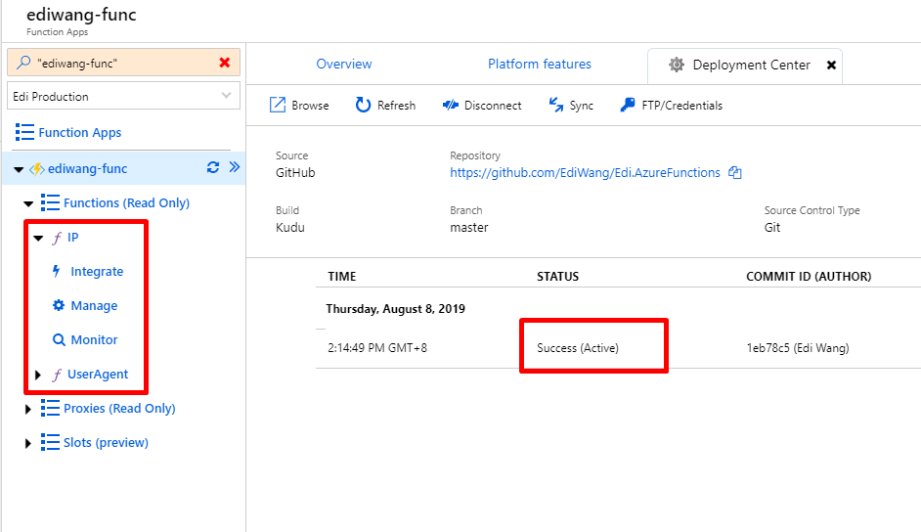Viewport: 921px width, 532px height.
Task: Copy repository URL with copy icon
Action: tap(735, 173)
